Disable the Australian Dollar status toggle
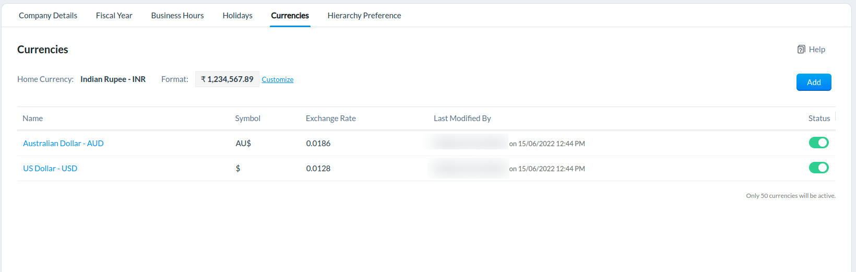Screen dimensions: 856x272 pos(818,143)
